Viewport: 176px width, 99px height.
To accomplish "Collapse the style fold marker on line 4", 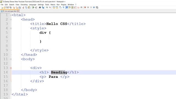I will pos(11,28).
